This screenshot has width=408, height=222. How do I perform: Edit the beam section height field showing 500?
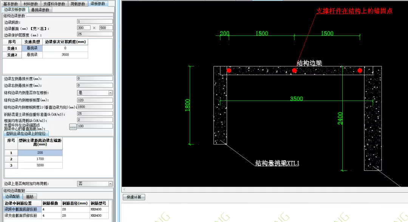(x=106, y=28)
